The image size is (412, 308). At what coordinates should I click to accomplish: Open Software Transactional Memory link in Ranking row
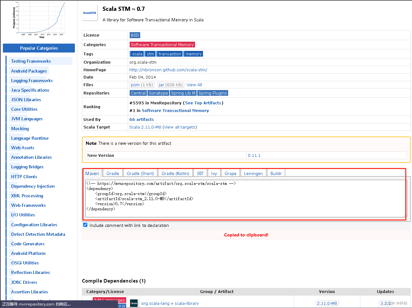[175, 111]
